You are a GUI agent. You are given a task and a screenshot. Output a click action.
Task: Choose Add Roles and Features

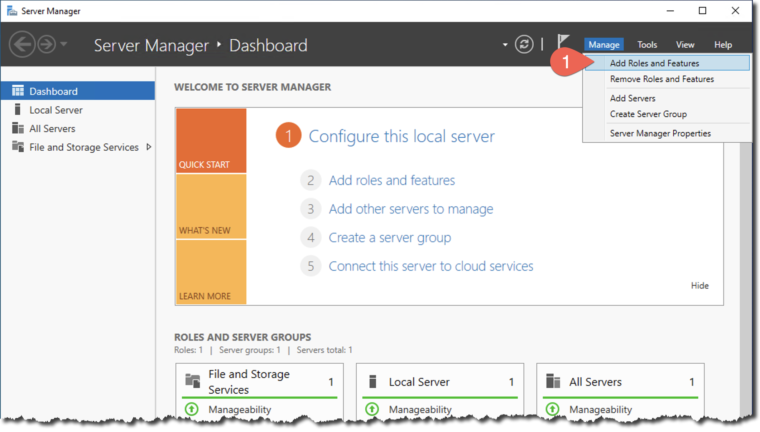[667, 63]
